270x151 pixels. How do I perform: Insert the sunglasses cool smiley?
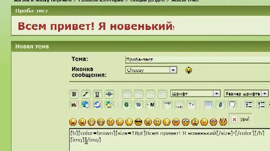(x=138, y=122)
